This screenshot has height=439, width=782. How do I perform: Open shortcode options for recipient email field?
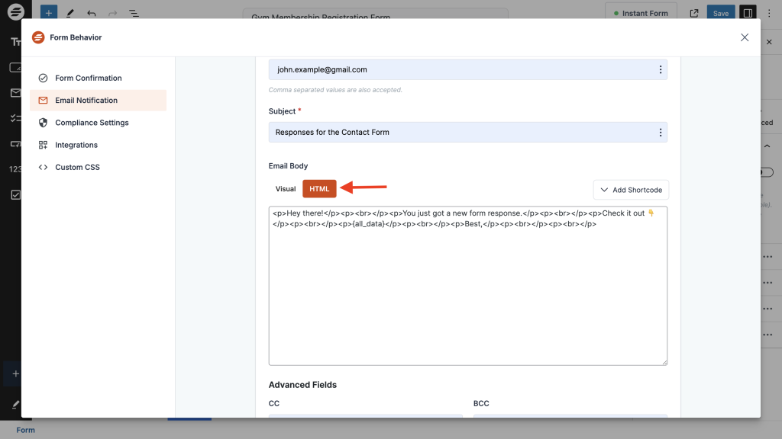pyautogui.click(x=660, y=69)
